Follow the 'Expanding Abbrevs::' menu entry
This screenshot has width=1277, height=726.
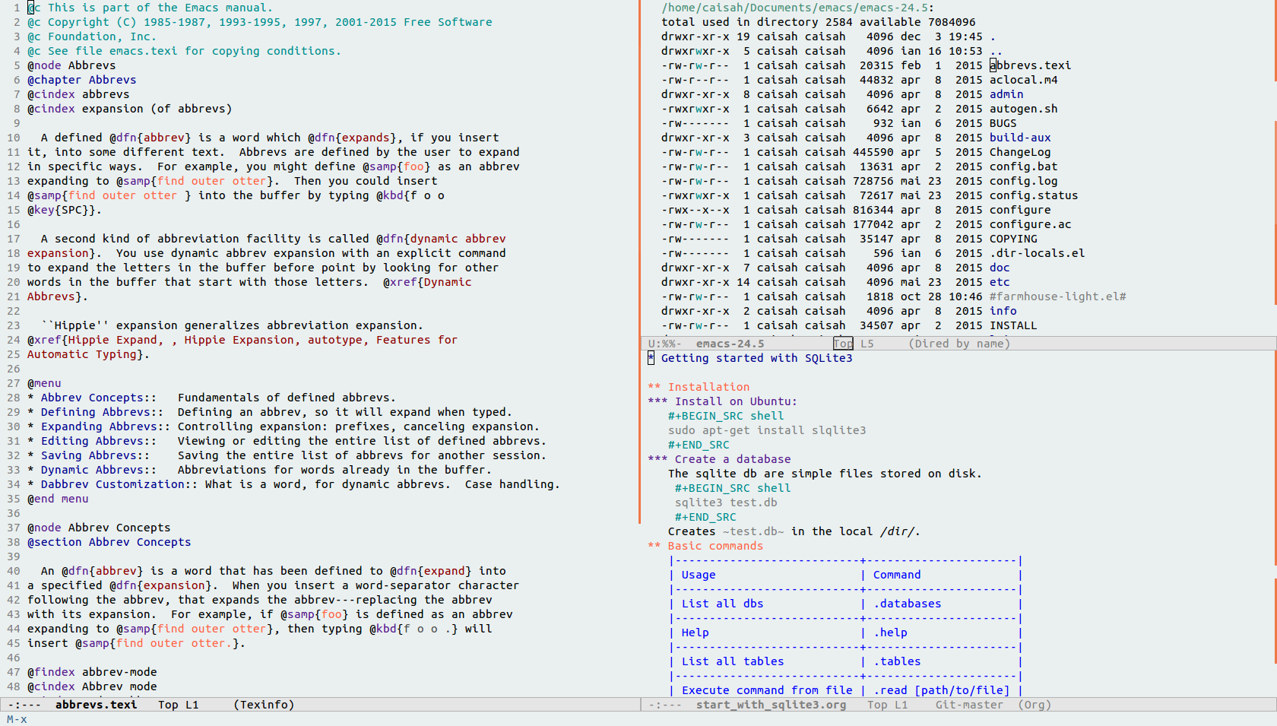(x=106, y=426)
